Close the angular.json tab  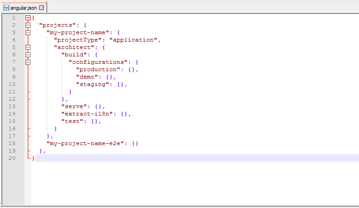coord(42,8)
